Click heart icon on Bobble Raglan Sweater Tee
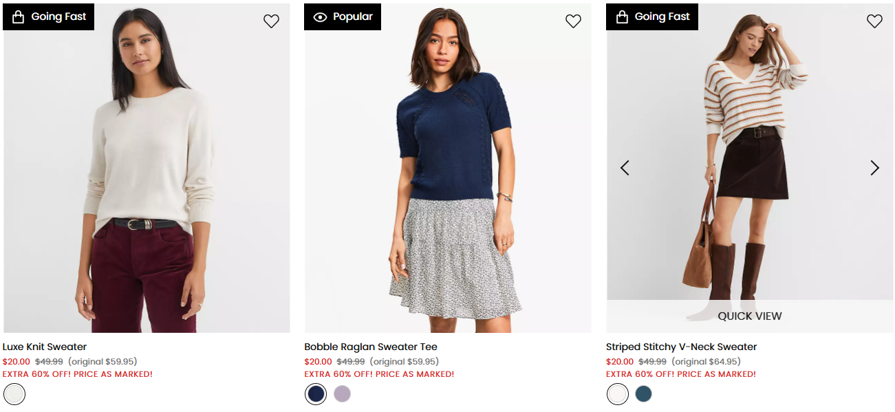895x412 pixels. [573, 21]
